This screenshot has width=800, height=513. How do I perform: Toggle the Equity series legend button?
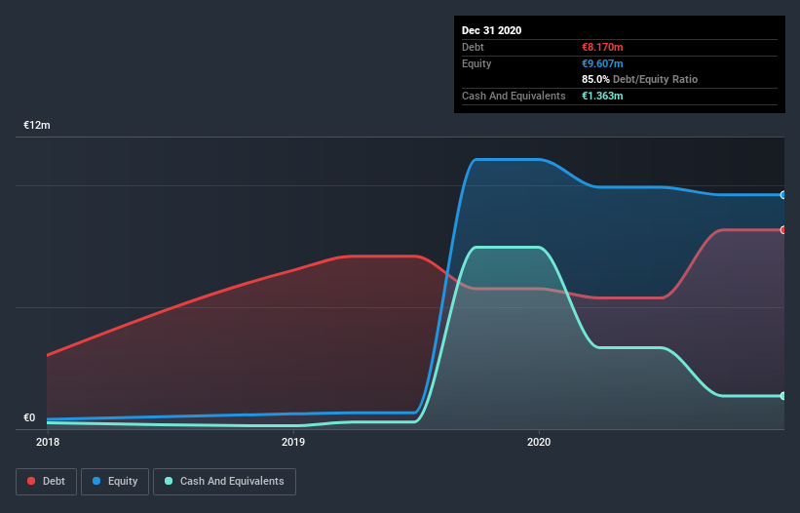(x=115, y=482)
